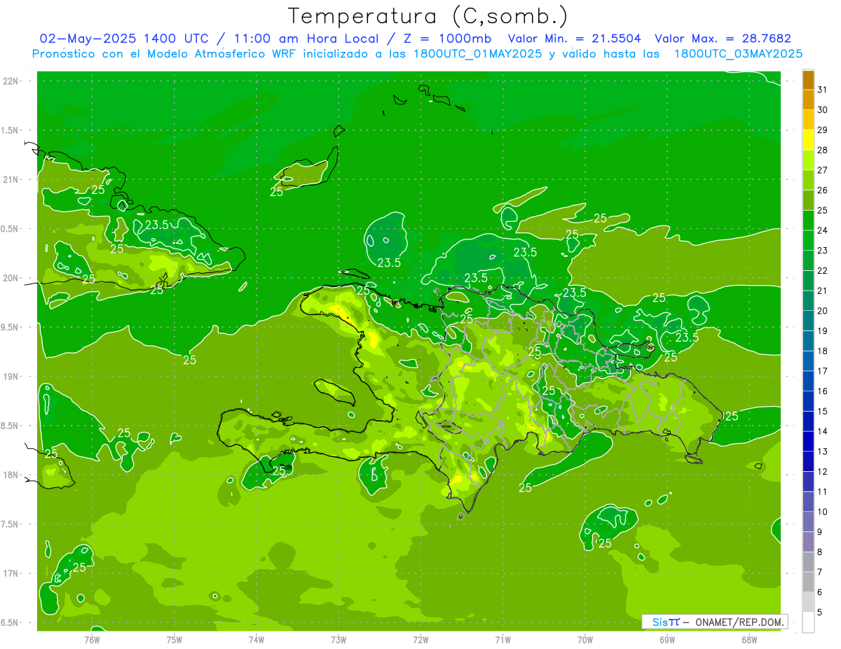The width and height of the screenshot is (841, 649).
Task: Click the colorbar label "5"
Action: pos(820,612)
